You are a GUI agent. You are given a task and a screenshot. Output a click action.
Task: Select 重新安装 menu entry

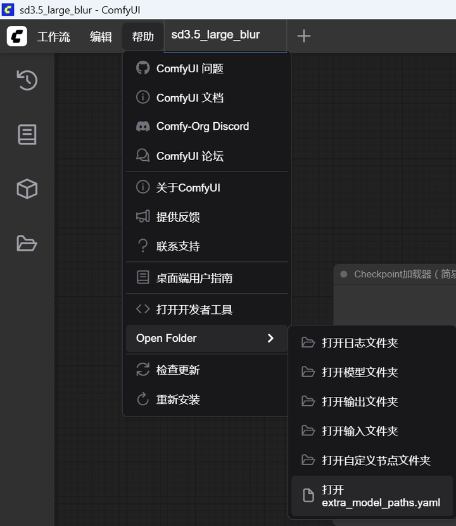[x=206, y=399]
